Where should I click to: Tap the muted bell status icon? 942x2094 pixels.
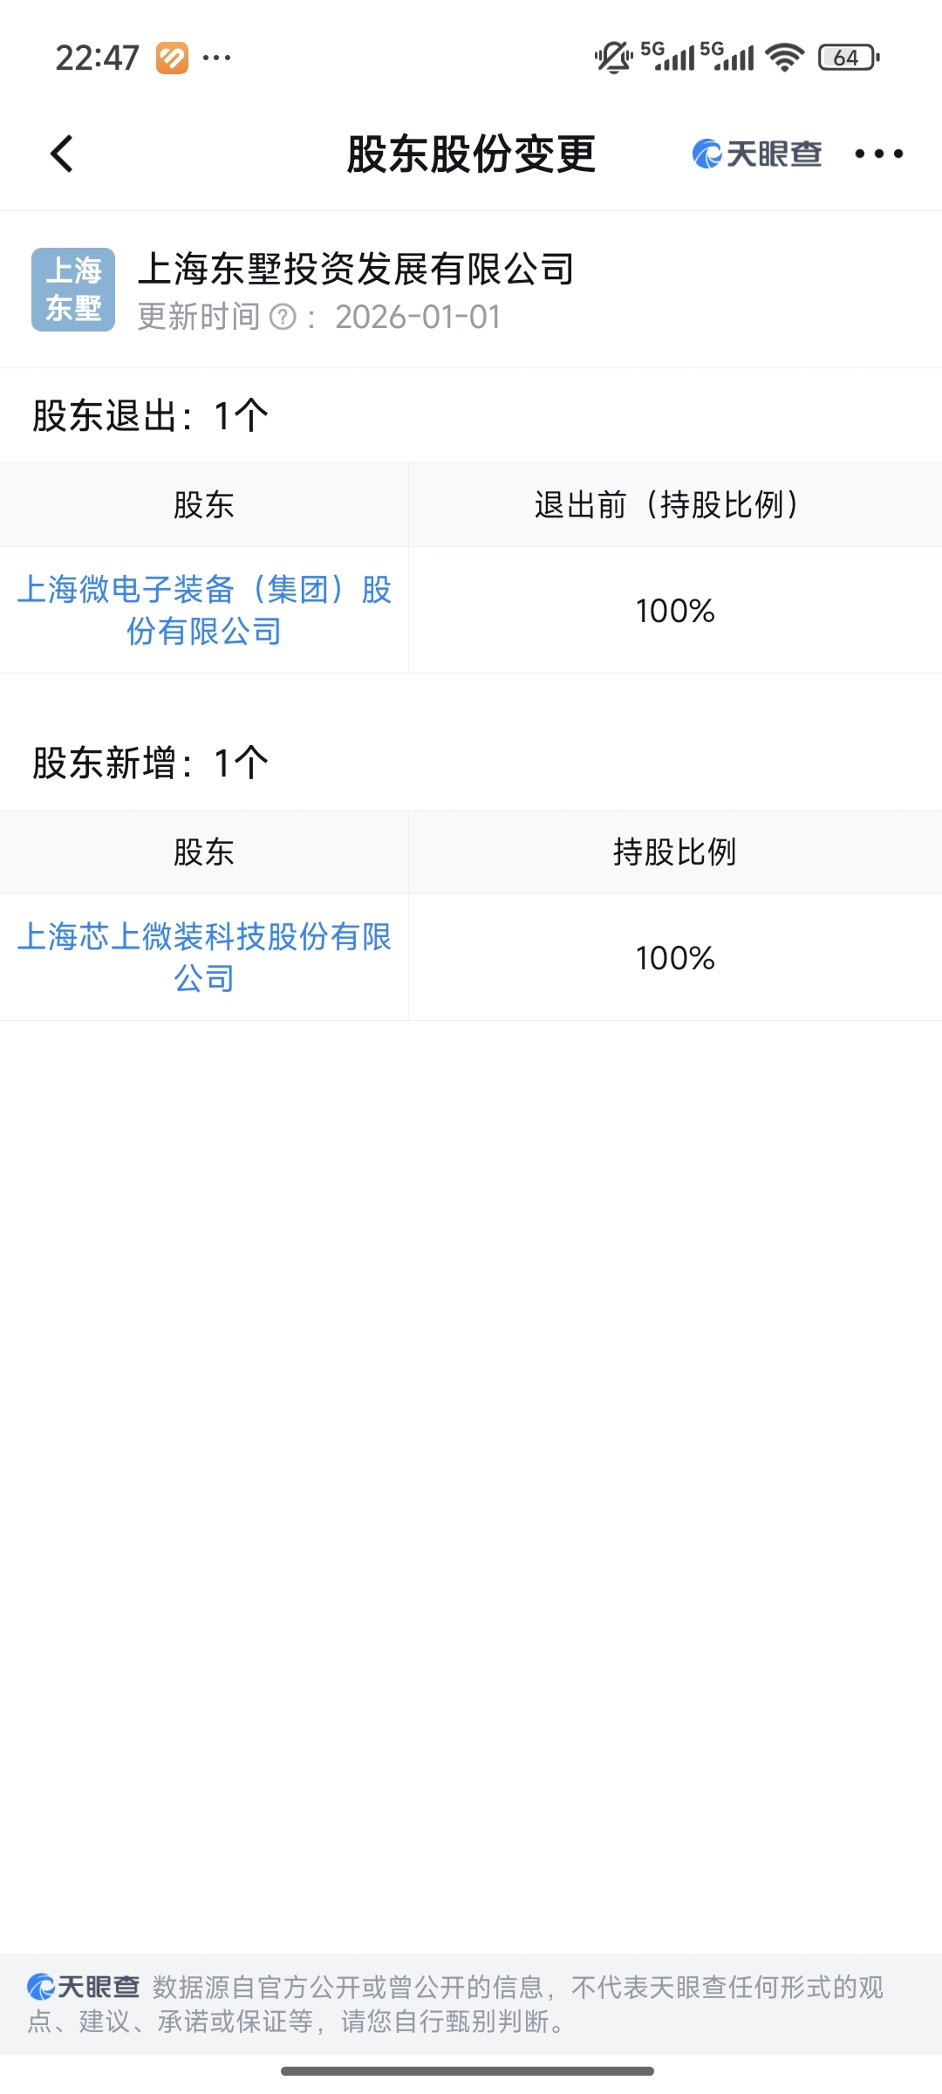pyautogui.click(x=614, y=58)
